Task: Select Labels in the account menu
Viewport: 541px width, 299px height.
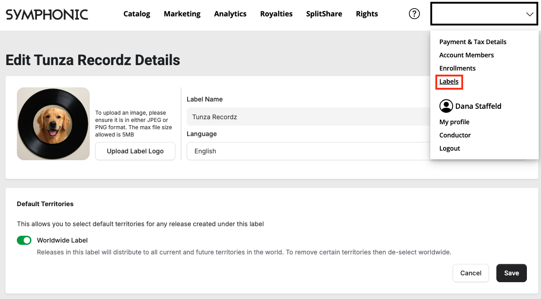Action: click(x=449, y=82)
